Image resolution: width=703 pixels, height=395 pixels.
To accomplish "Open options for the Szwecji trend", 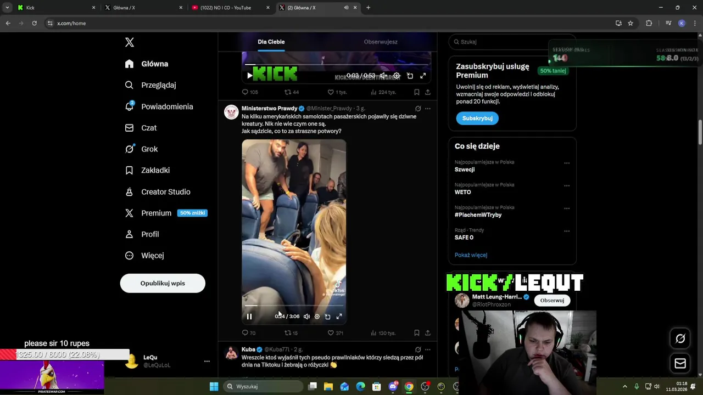I will pyautogui.click(x=567, y=163).
